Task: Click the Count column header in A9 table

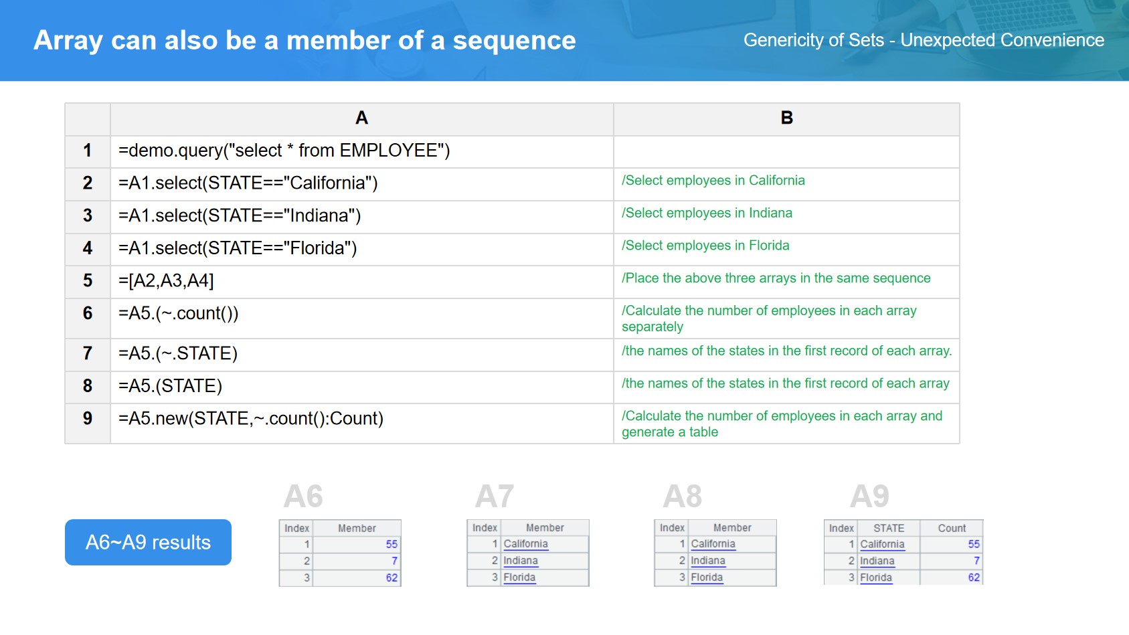Action: coord(951,528)
